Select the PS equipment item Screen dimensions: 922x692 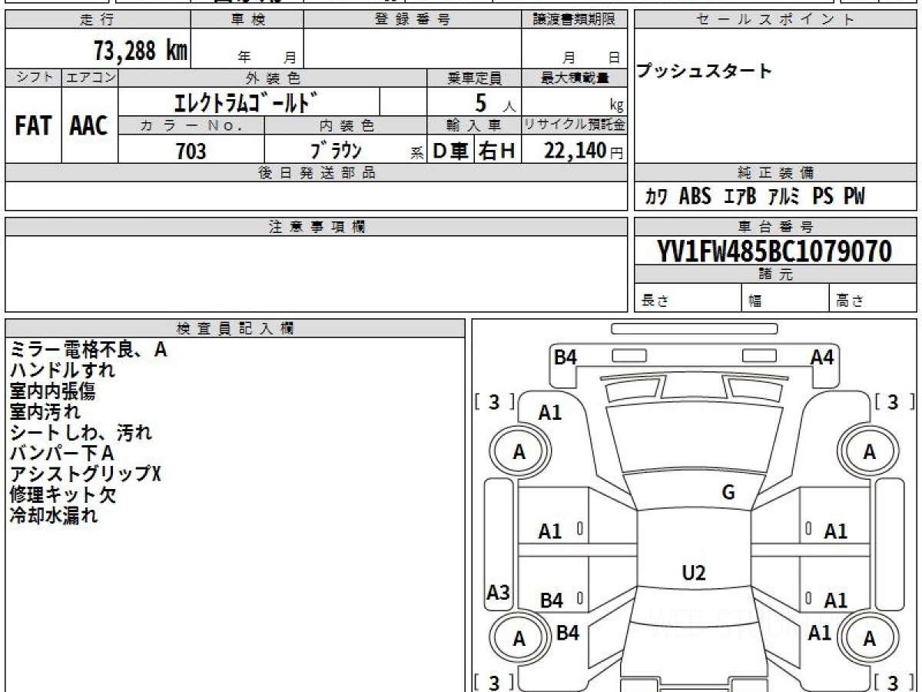pos(823,197)
